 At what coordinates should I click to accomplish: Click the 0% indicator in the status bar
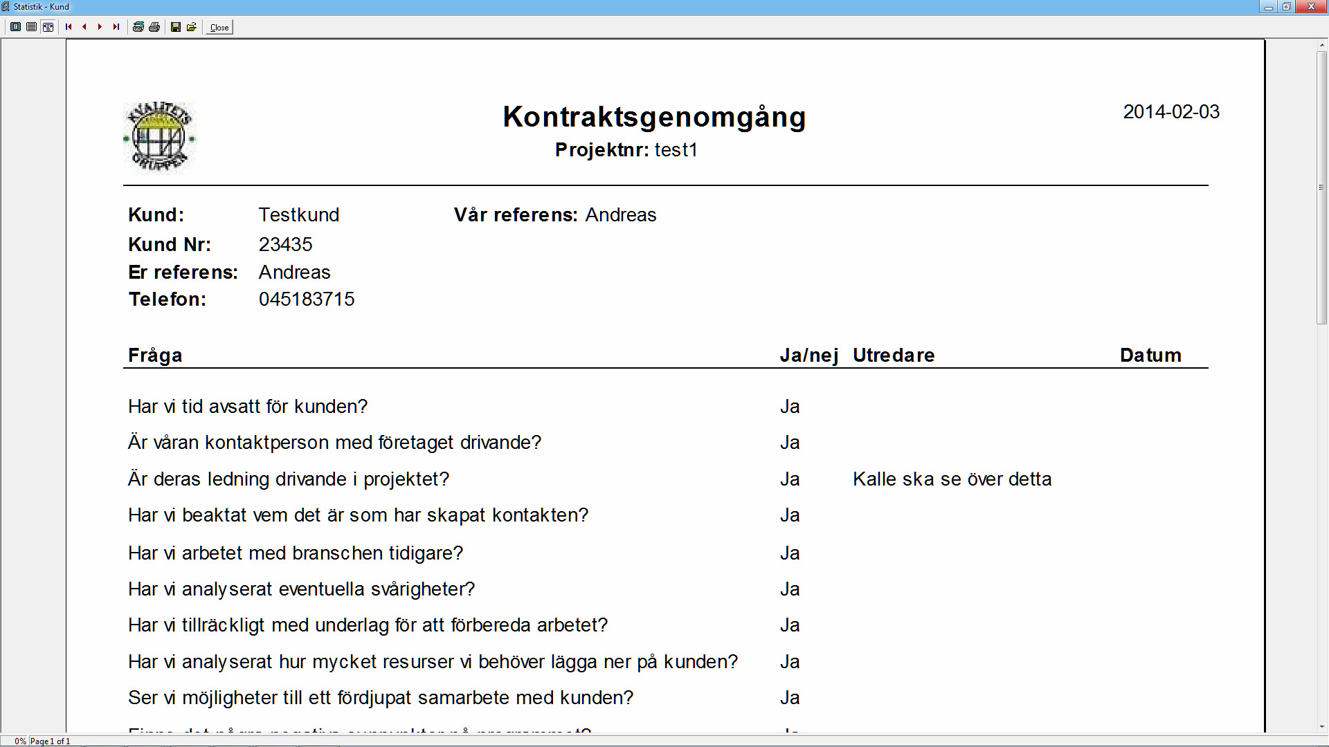(x=20, y=741)
